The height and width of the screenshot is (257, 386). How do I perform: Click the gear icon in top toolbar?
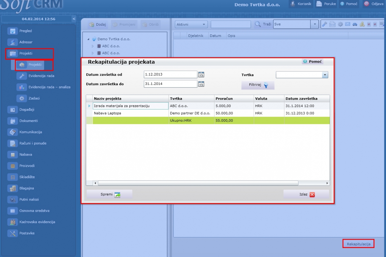click(340, 24)
